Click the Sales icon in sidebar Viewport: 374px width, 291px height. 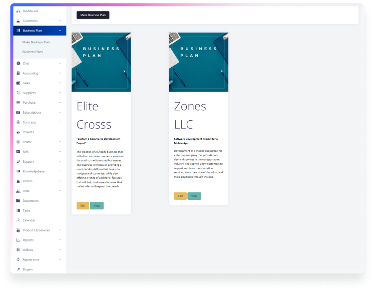(x=18, y=83)
